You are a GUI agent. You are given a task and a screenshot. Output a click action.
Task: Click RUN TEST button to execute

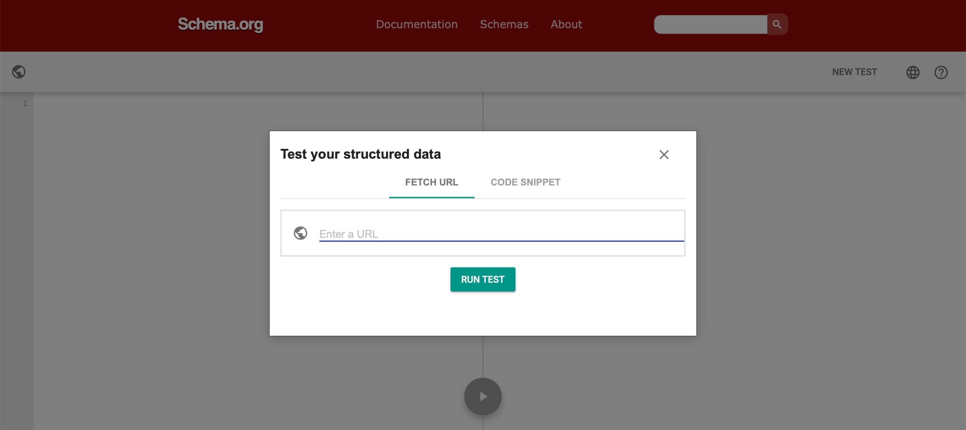482,278
